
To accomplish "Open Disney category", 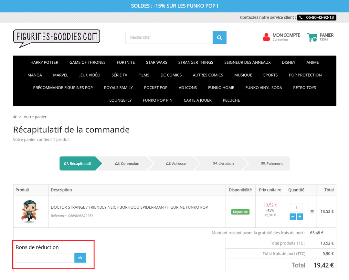I will pyautogui.click(x=289, y=62).
